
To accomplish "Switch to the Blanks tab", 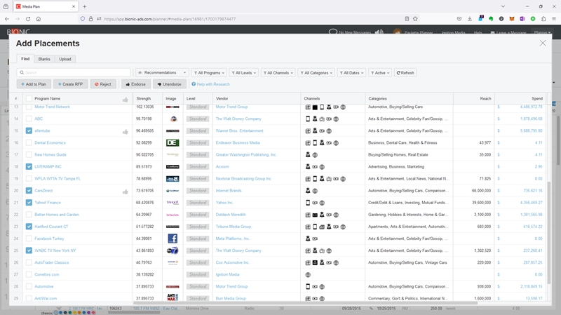I will tap(44, 59).
